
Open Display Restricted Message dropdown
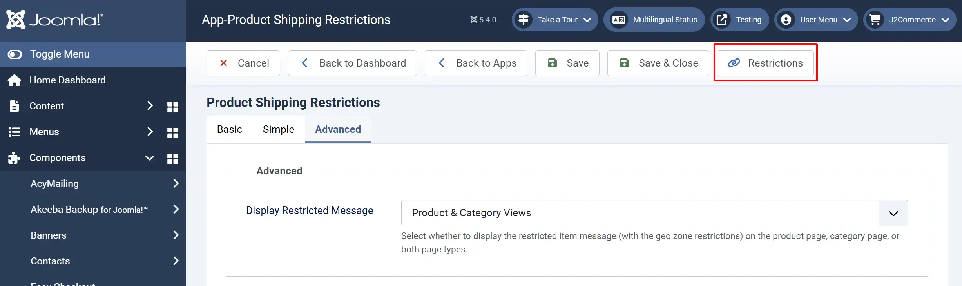tap(654, 213)
